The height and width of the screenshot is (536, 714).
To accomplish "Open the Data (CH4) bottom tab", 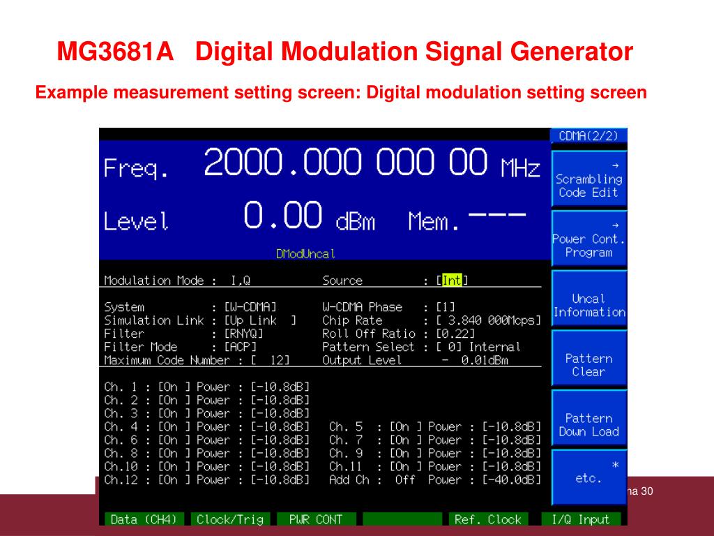I will (x=144, y=519).
